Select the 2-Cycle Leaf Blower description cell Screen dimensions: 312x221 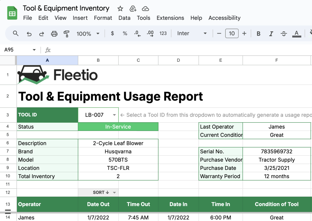coord(118,143)
